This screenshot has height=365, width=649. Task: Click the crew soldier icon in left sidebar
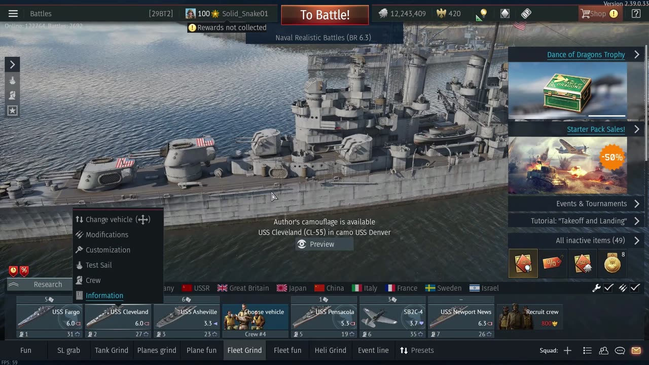13,95
